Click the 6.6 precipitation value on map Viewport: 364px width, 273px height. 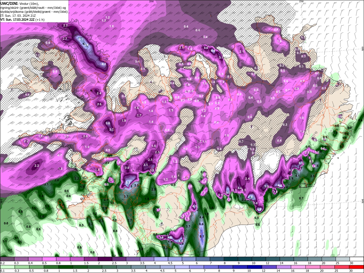pyautogui.click(x=202, y=224)
